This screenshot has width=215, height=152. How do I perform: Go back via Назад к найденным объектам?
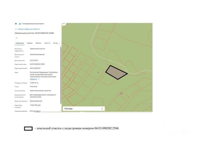27,29
